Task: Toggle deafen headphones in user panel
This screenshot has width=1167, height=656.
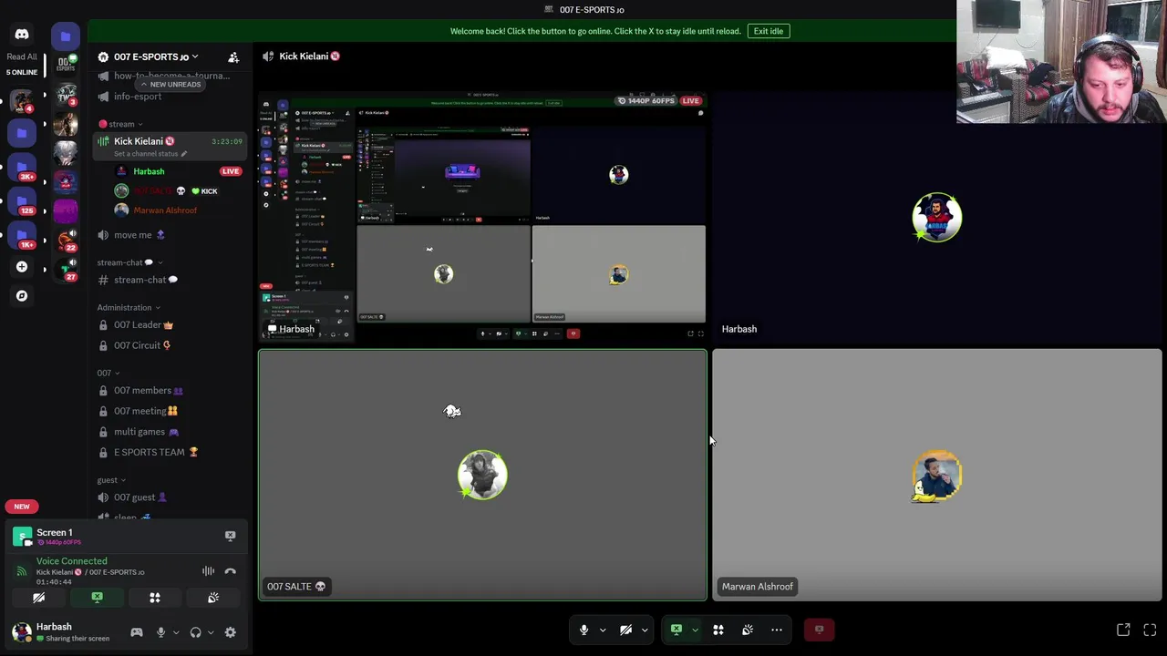Action: 195,632
